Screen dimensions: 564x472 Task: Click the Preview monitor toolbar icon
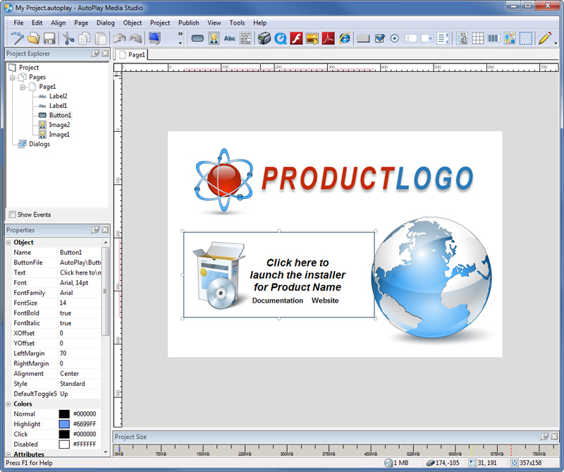[x=154, y=38]
